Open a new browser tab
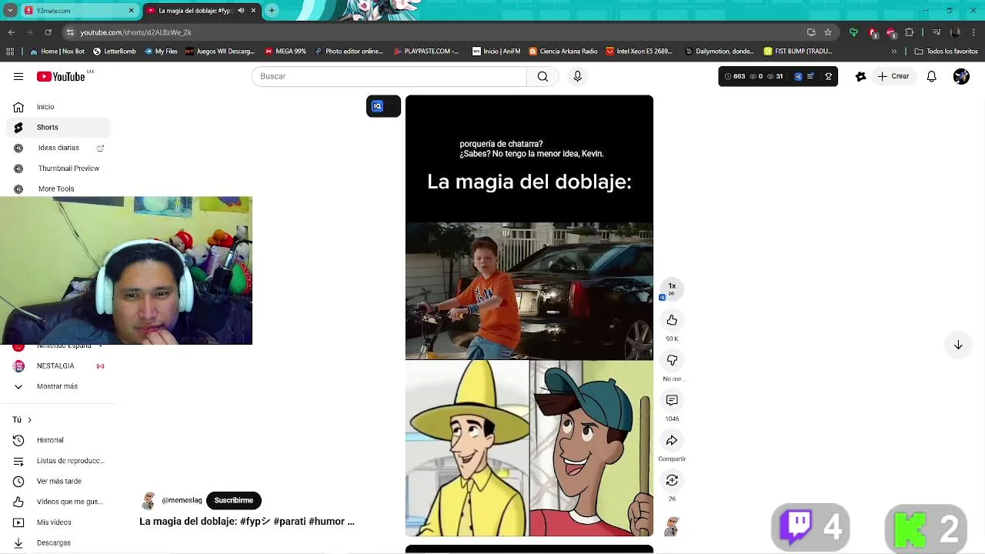985x554 pixels. tap(272, 11)
